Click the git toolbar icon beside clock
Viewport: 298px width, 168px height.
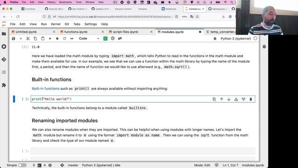coord(120,38)
